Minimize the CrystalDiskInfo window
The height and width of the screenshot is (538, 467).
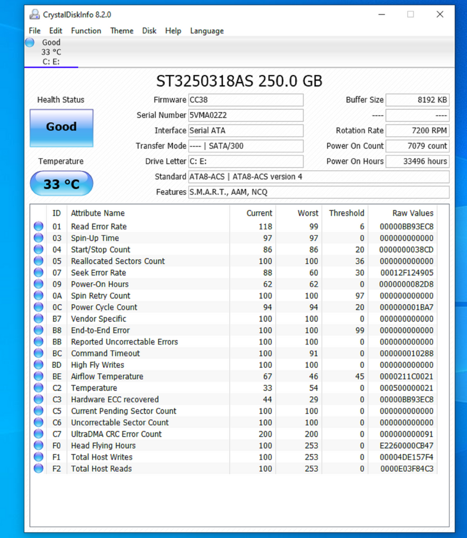[381, 14]
